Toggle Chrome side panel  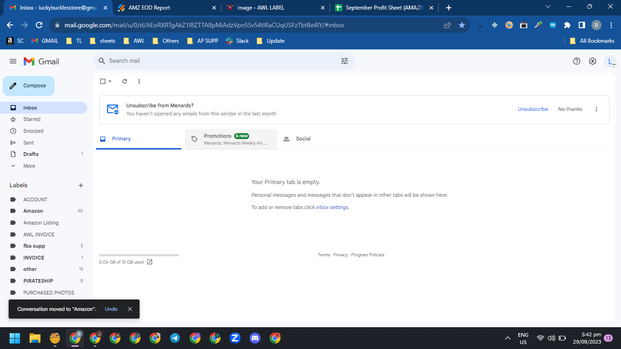pos(581,25)
